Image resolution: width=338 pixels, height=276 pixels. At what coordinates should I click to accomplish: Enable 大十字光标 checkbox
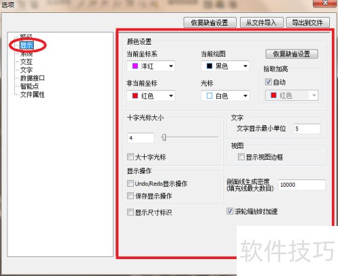(x=130, y=157)
